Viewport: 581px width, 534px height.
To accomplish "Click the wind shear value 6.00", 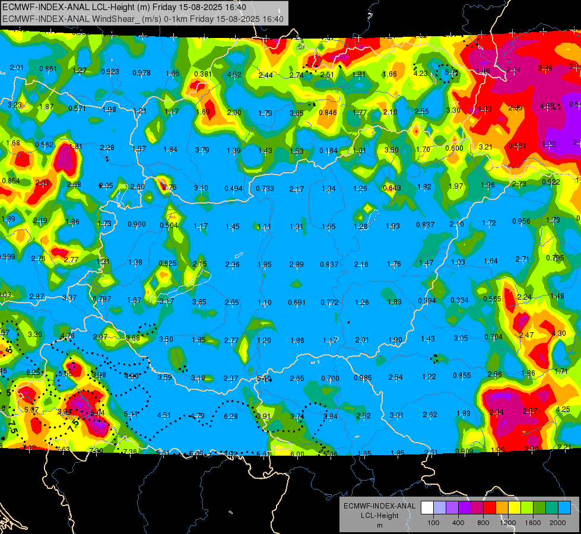I will point(297,454).
